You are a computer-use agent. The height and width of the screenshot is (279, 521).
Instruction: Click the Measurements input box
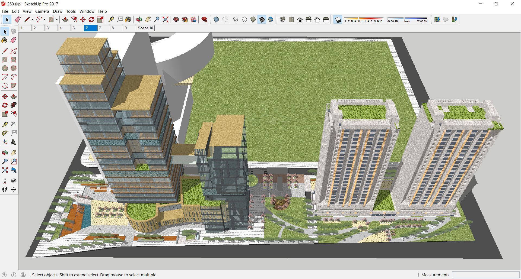pos(485,275)
